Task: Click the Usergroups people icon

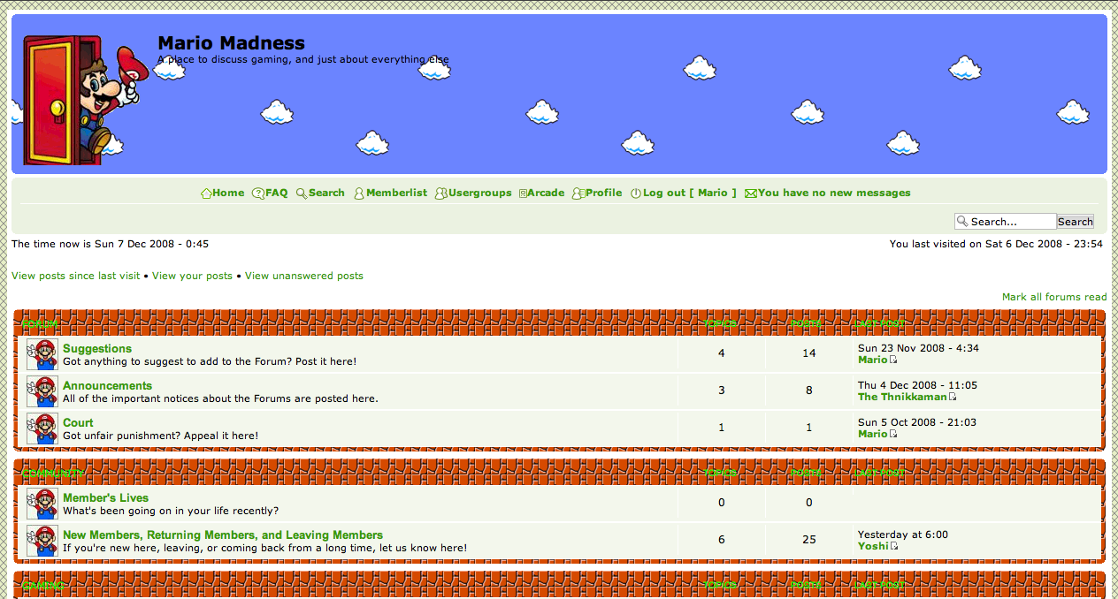Action: (441, 193)
